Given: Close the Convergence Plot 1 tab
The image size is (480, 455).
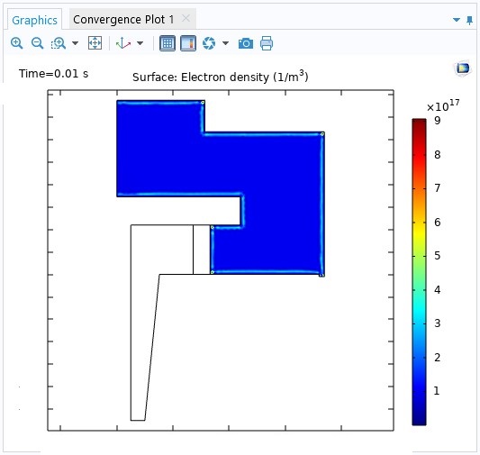Looking at the screenshot, I should click(186, 18).
